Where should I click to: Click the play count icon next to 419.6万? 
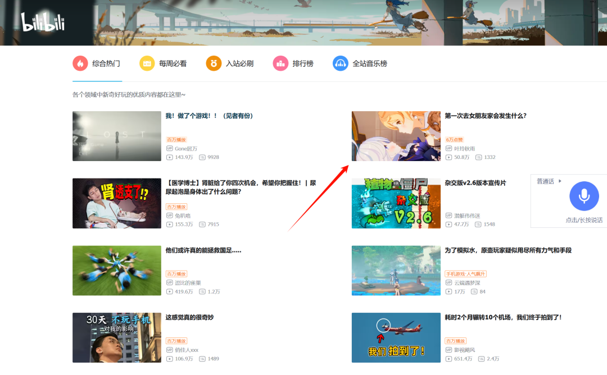(x=169, y=291)
